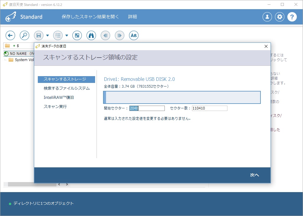
Task: Open the user account icon
Action: click(x=267, y=17)
